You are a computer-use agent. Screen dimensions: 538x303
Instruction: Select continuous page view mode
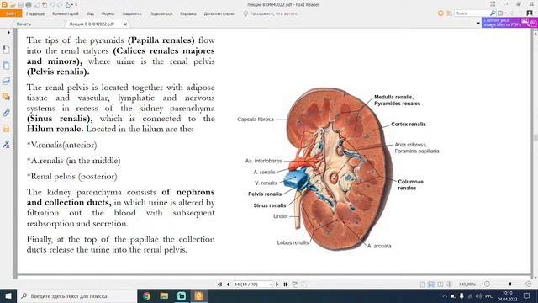(431, 284)
